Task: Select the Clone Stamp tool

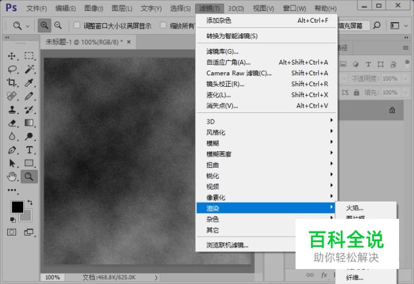Action: (x=11, y=109)
